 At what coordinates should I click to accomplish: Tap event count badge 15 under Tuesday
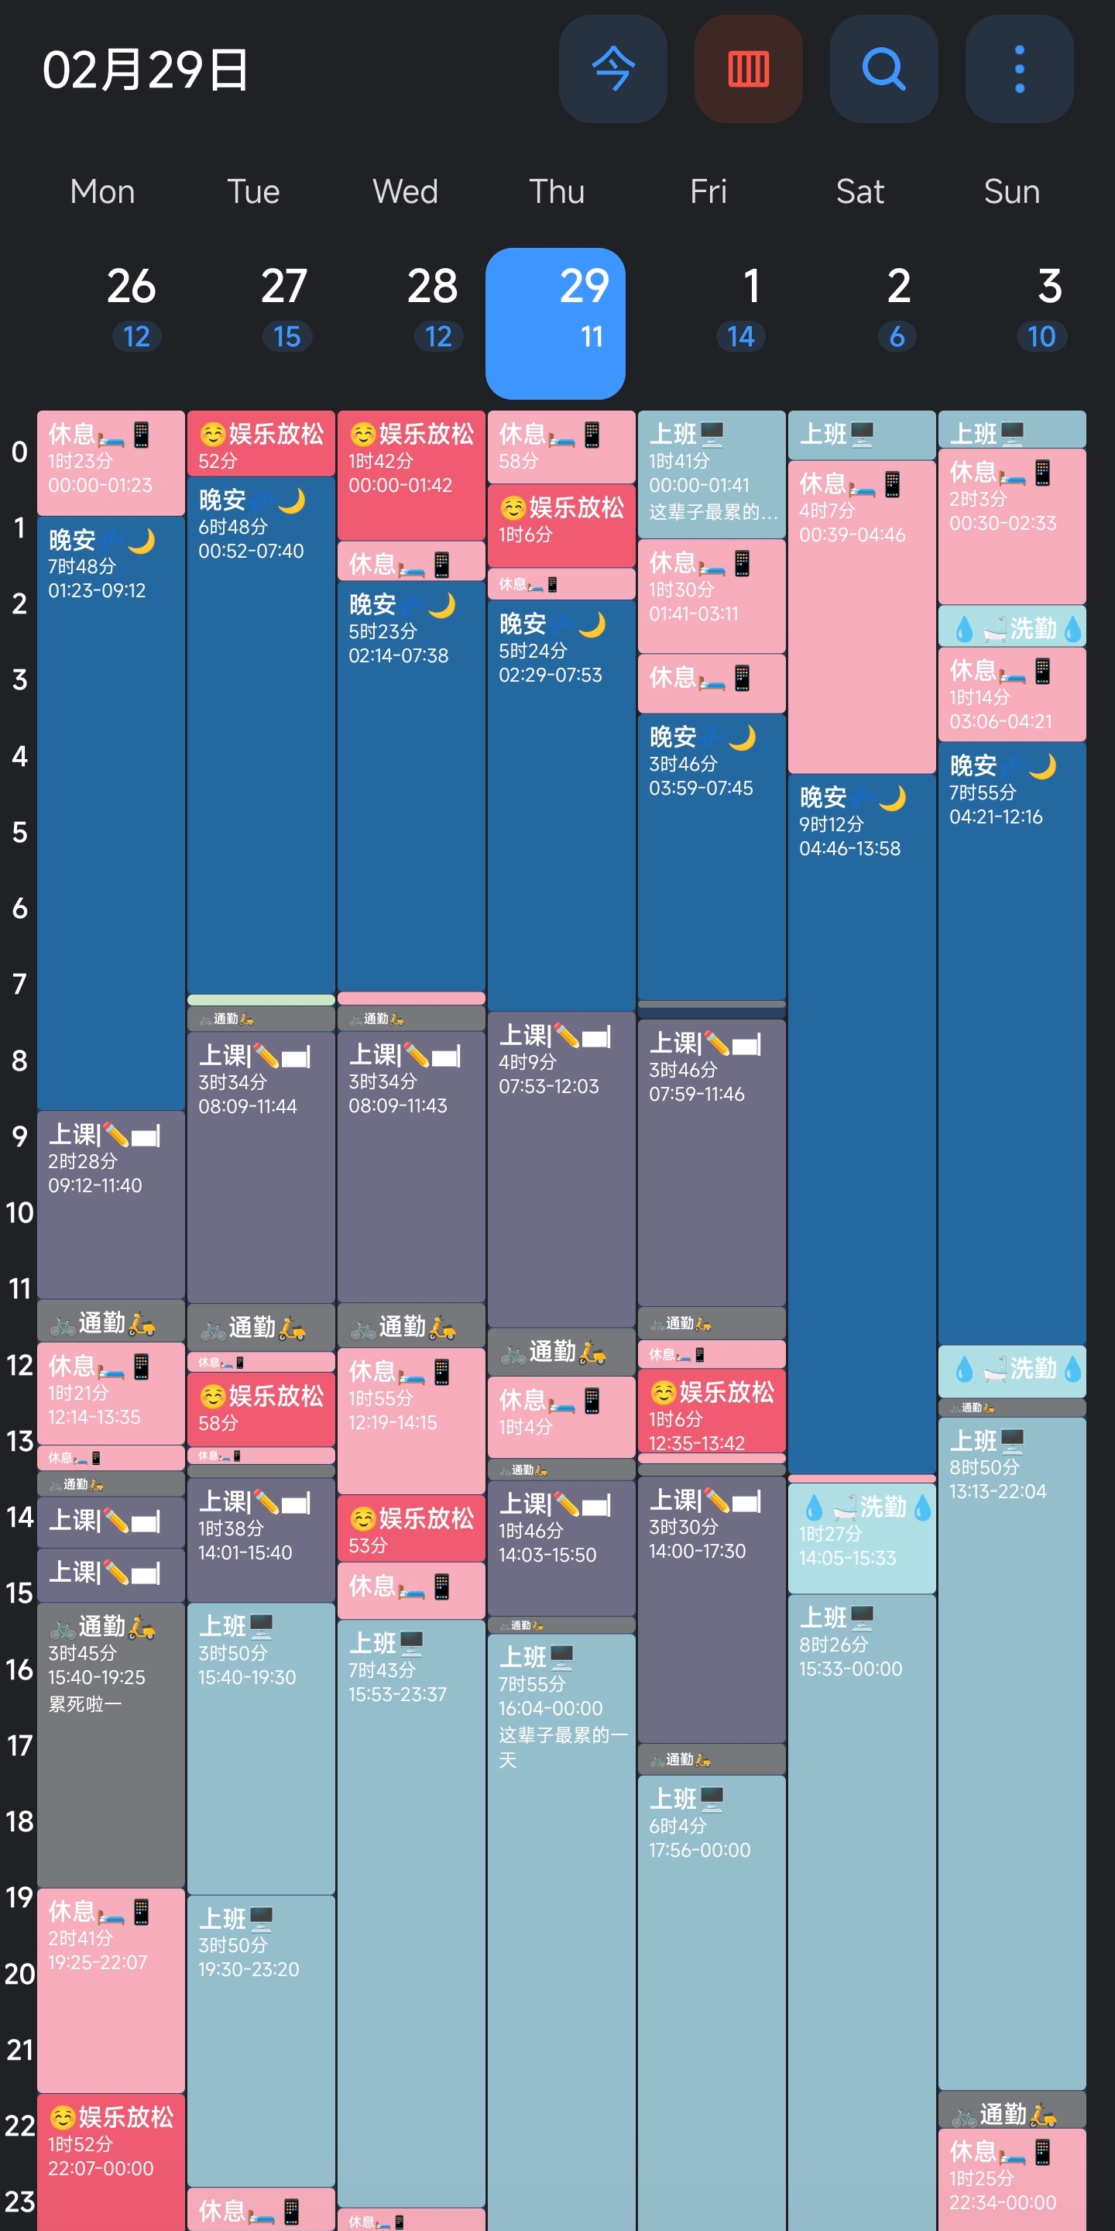click(x=286, y=336)
